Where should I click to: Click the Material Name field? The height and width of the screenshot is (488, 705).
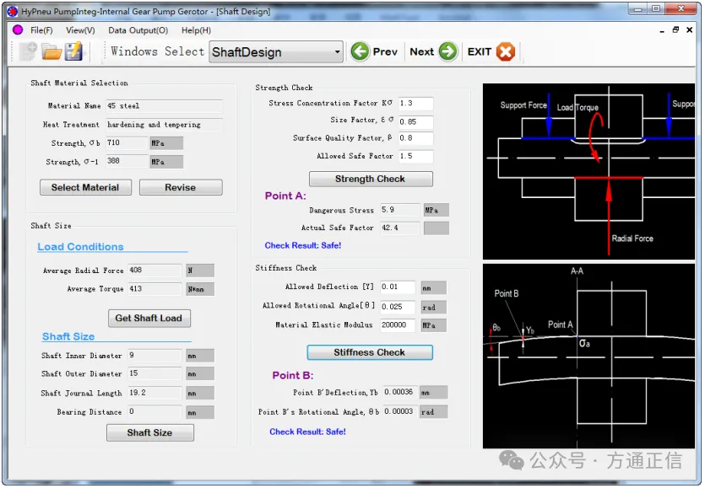click(164, 106)
